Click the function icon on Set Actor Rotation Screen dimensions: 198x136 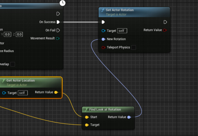[103, 10]
